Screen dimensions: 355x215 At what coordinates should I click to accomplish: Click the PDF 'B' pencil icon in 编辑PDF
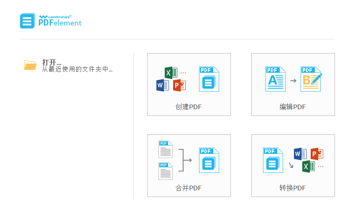(x=311, y=79)
